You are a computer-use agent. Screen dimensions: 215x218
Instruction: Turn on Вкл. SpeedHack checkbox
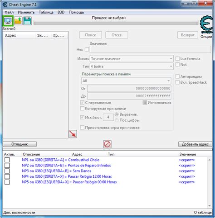[x=177, y=82]
